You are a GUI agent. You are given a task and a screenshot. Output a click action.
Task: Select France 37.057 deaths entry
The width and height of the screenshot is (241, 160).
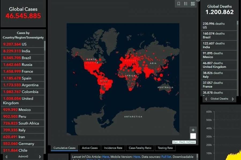pos(219,85)
